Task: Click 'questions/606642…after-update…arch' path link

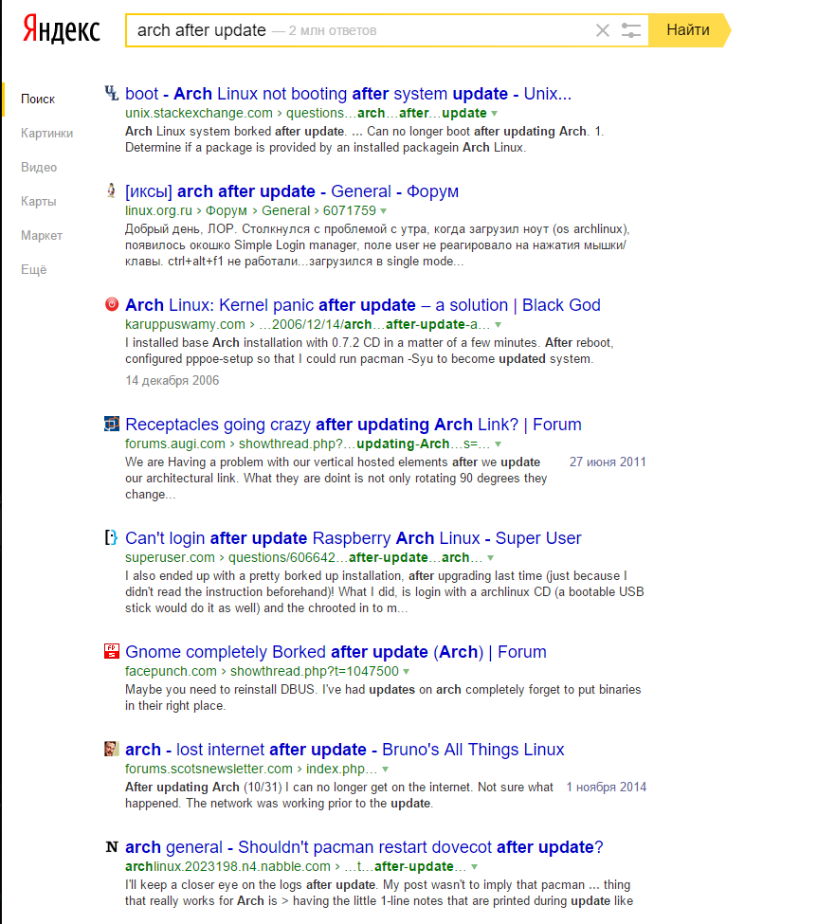Action: click(x=354, y=558)
